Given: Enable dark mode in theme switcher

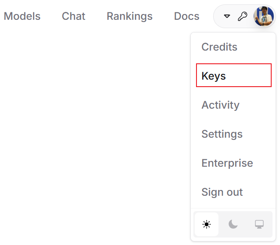Looking at the screenshot, I should click(x=233, y=224).
